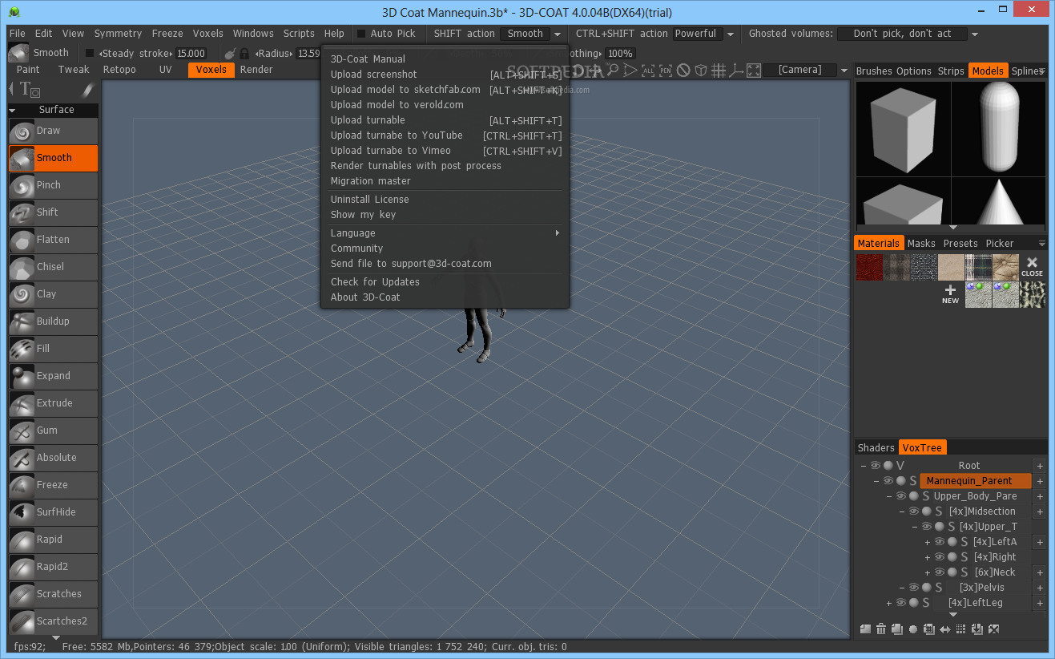
Task: Click the axis icon in viewport toolbar
Action: [x=735, y=71]
